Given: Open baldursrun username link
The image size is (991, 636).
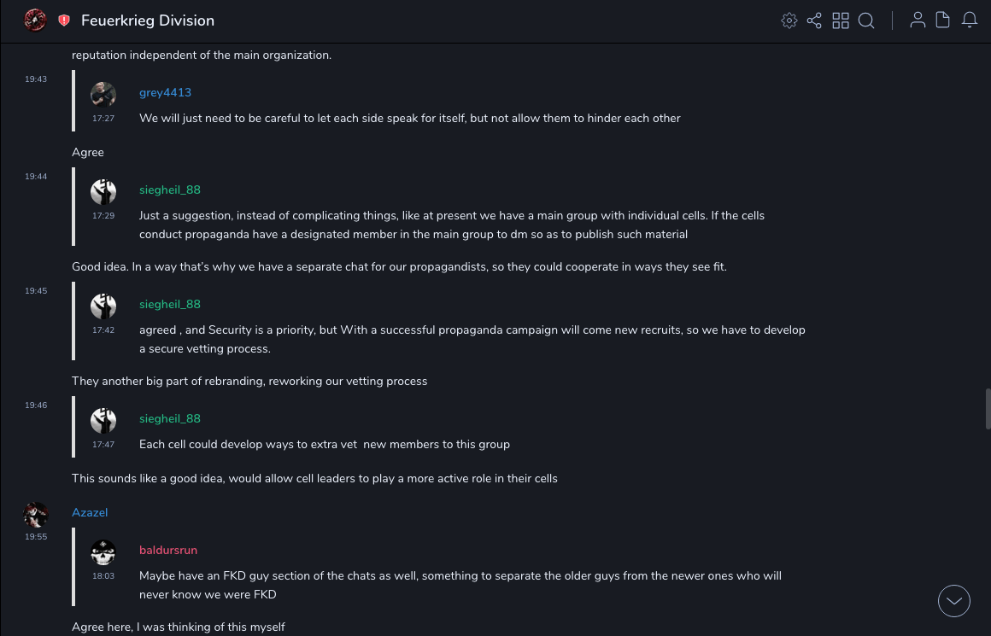Looking at the screenshot, I should [x=168, y=550].
